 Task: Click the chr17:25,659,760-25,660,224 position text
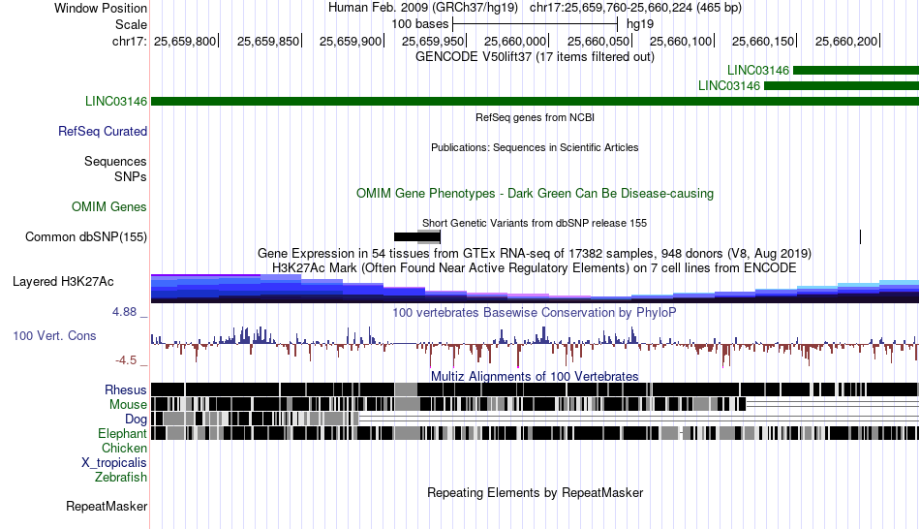(x=635, y=8)
